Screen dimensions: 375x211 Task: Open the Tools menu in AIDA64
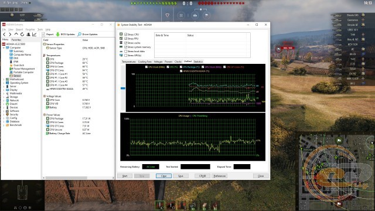(40, 29)
